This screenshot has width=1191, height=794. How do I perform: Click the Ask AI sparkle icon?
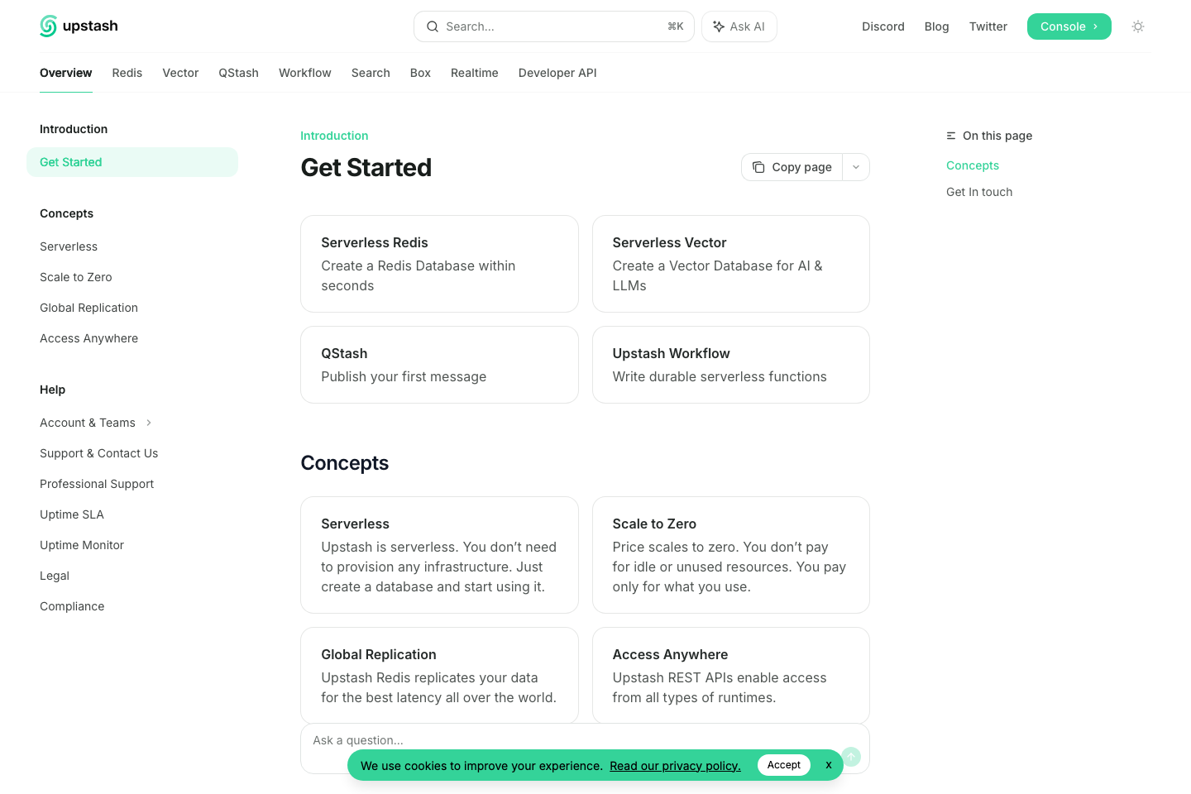pos(719,26)
